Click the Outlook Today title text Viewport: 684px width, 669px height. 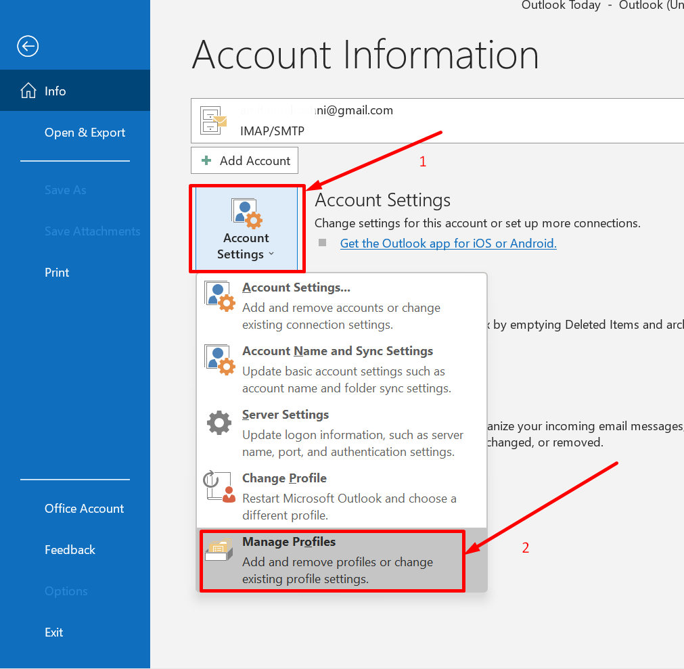[561, 5]
